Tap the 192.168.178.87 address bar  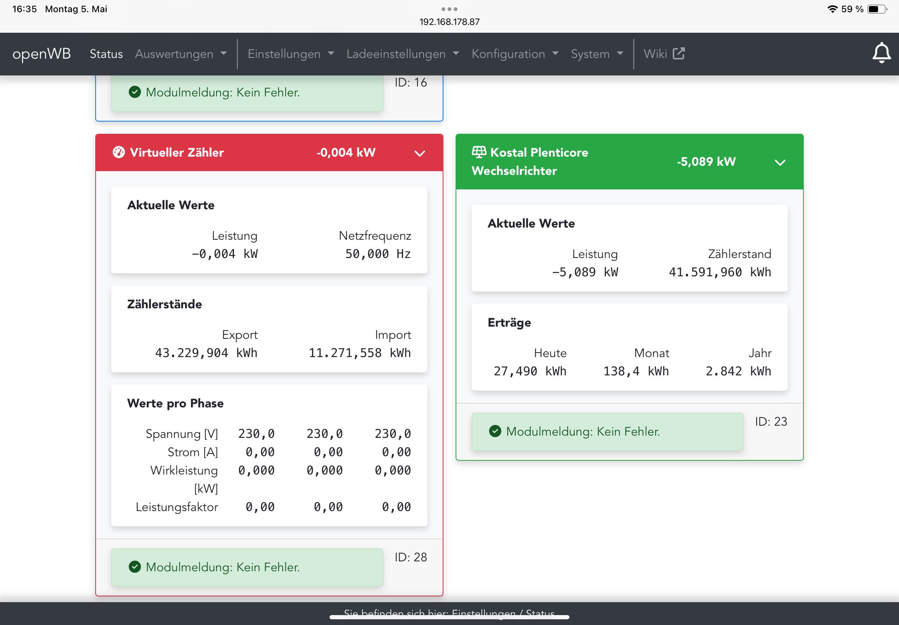point(449,22)
